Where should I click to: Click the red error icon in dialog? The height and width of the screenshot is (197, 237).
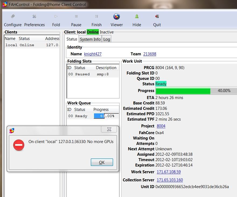tap(19, 145)
